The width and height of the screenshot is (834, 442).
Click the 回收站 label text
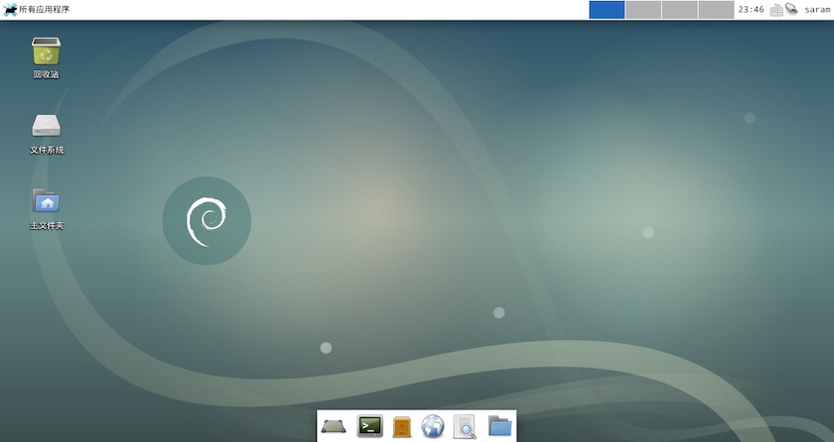pyautogui.click(x=47, y=74)
